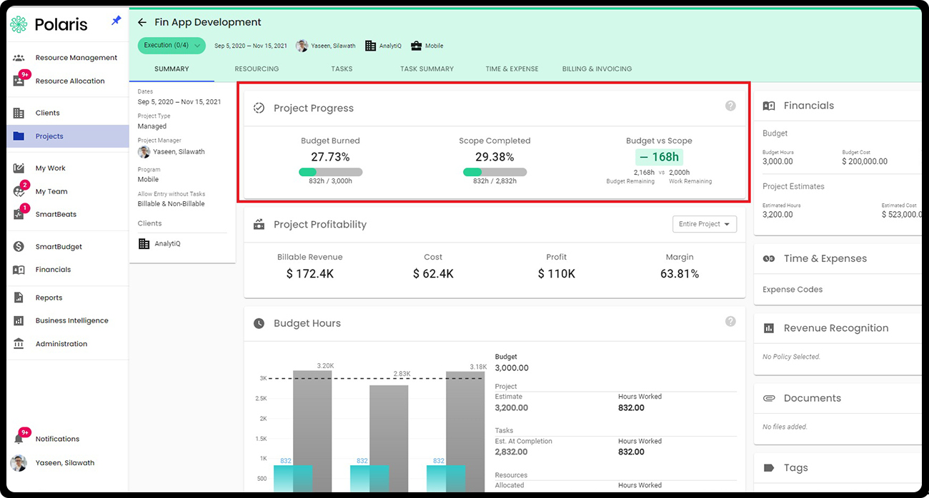Open the Tasks tab
Screen dimensions: 929x498
342,69
